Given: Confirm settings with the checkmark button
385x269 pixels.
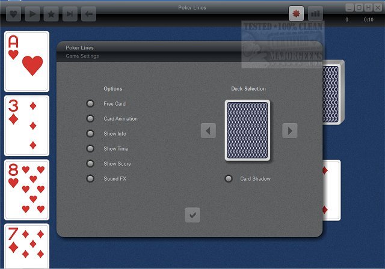Looking at the screenshot, I should (x=192, y=215).
